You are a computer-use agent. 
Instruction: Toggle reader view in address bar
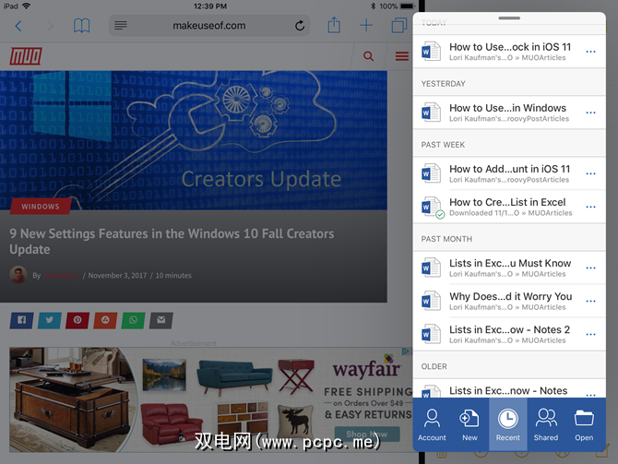tap(122, 26)
